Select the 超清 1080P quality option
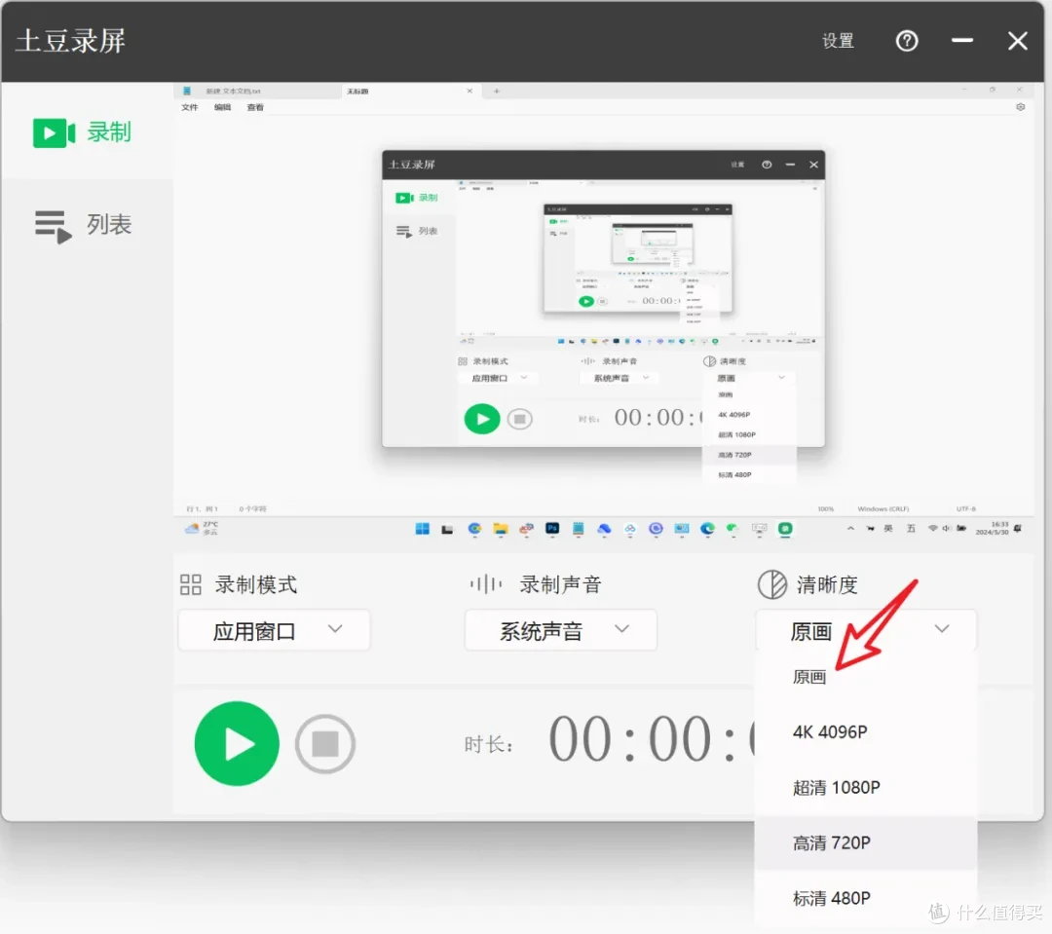 pos(866,787)
